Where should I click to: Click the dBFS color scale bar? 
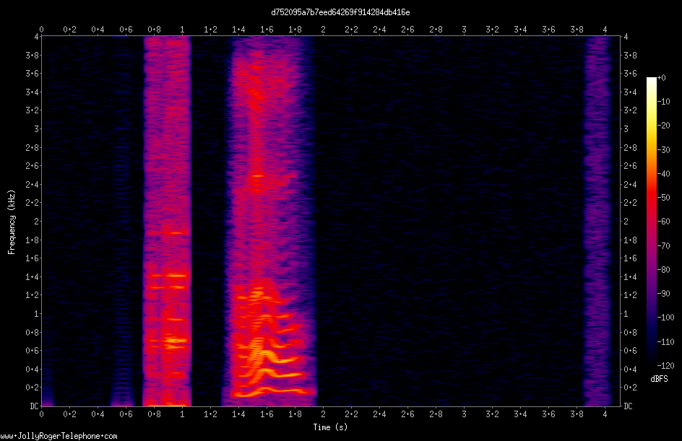pyautogui.click(x=651, y=222)
